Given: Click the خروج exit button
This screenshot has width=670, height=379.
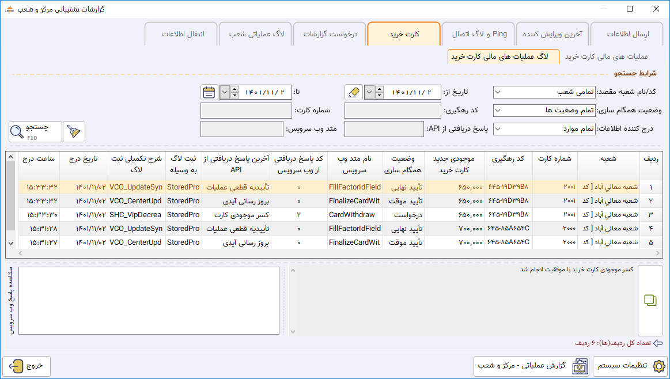Looking at the screenshot, I should coord(27,366).
